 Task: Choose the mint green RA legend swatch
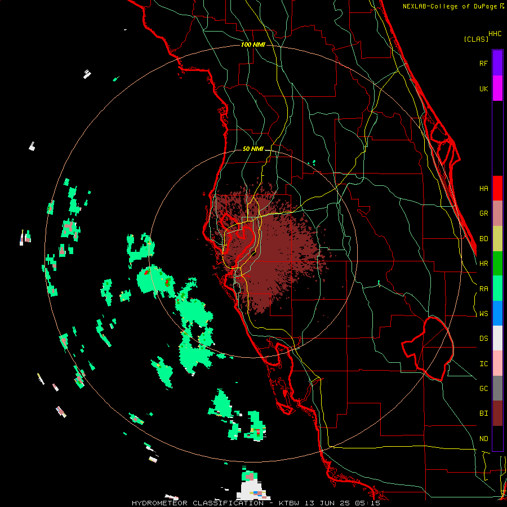[x=497, y=288]
